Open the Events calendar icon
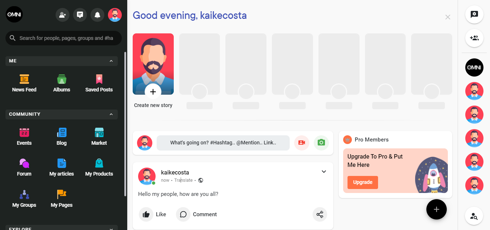Image resolution: width=490 pixels, height=230 pixels. [24, 132]
